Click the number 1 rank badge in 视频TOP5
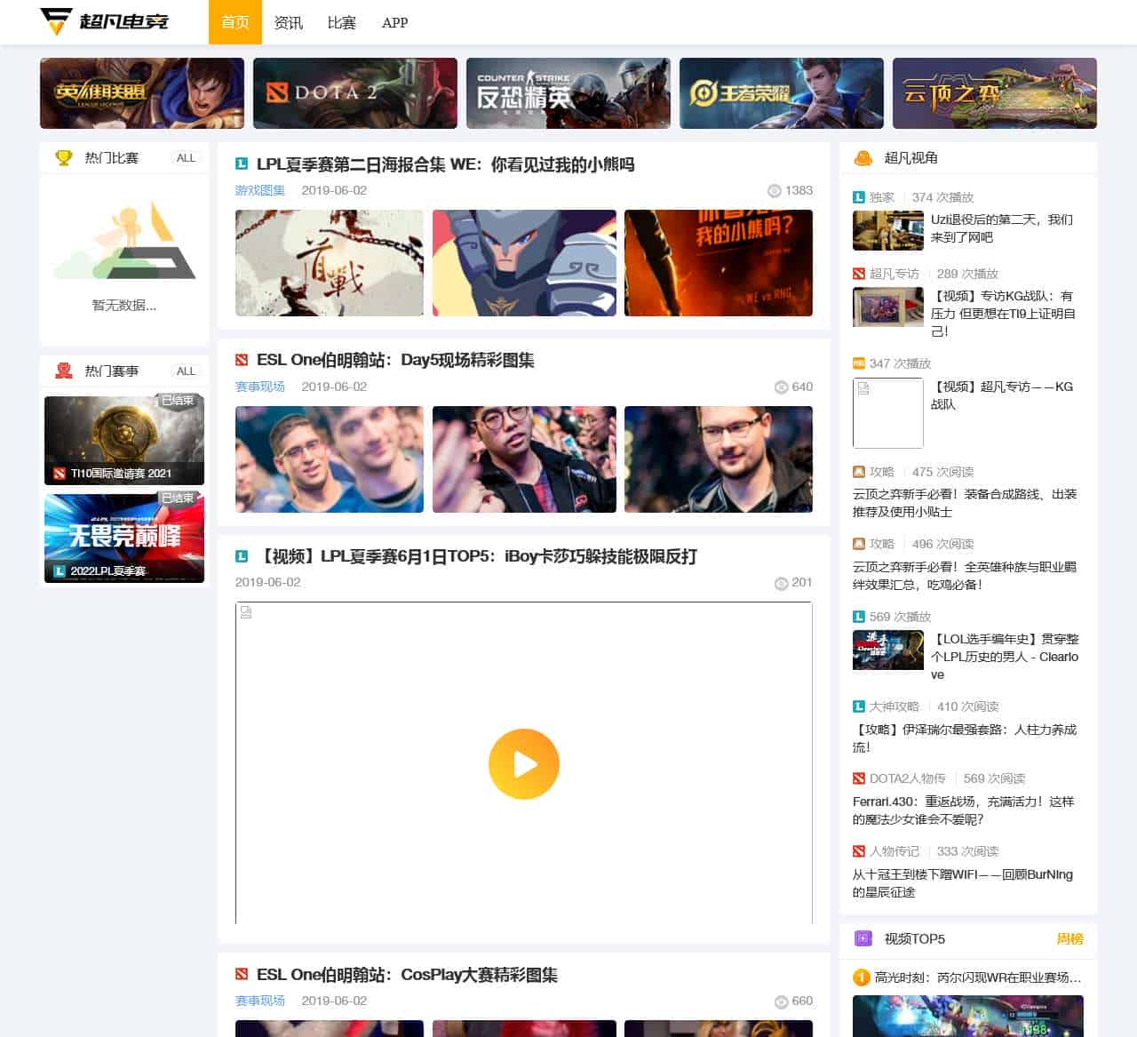The image size is (1137, 1037). (x=861, y=977)
